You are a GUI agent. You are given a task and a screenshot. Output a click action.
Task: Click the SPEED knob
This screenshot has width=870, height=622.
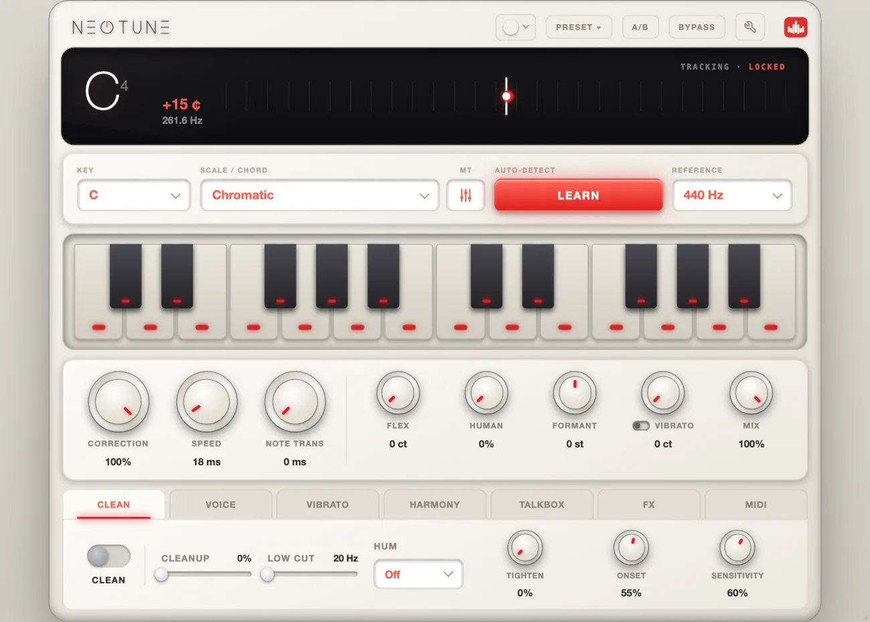(x=207, y=402)
